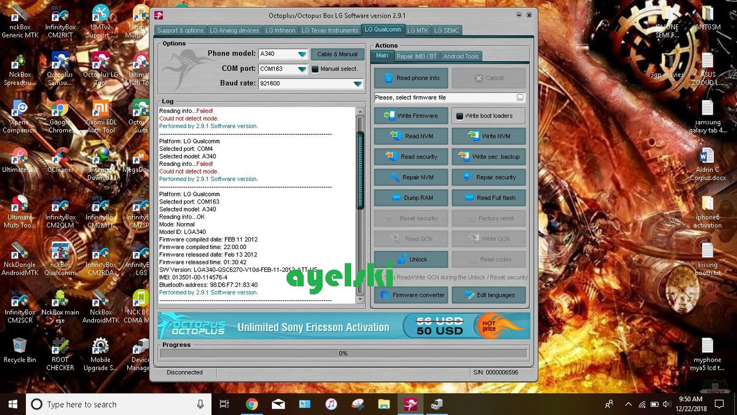
Task: Run Read security action
Action: pos(411,157)
